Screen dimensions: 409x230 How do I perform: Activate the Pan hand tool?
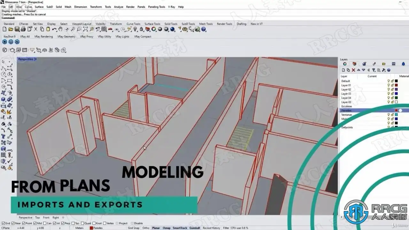pos(60,29)
